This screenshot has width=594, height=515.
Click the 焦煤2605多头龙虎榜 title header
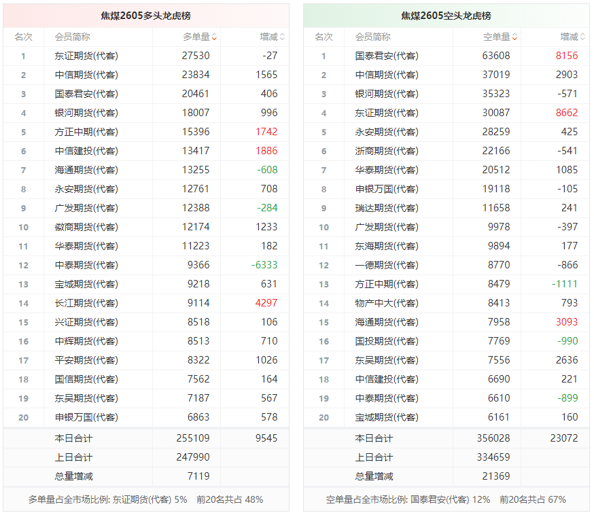[x=146, y=16]
